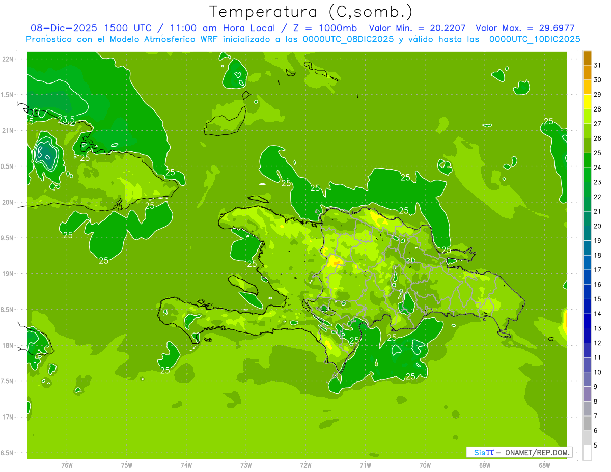Click the '68W' longitude label
Viewport: 611px width, 472px height.
544,465
